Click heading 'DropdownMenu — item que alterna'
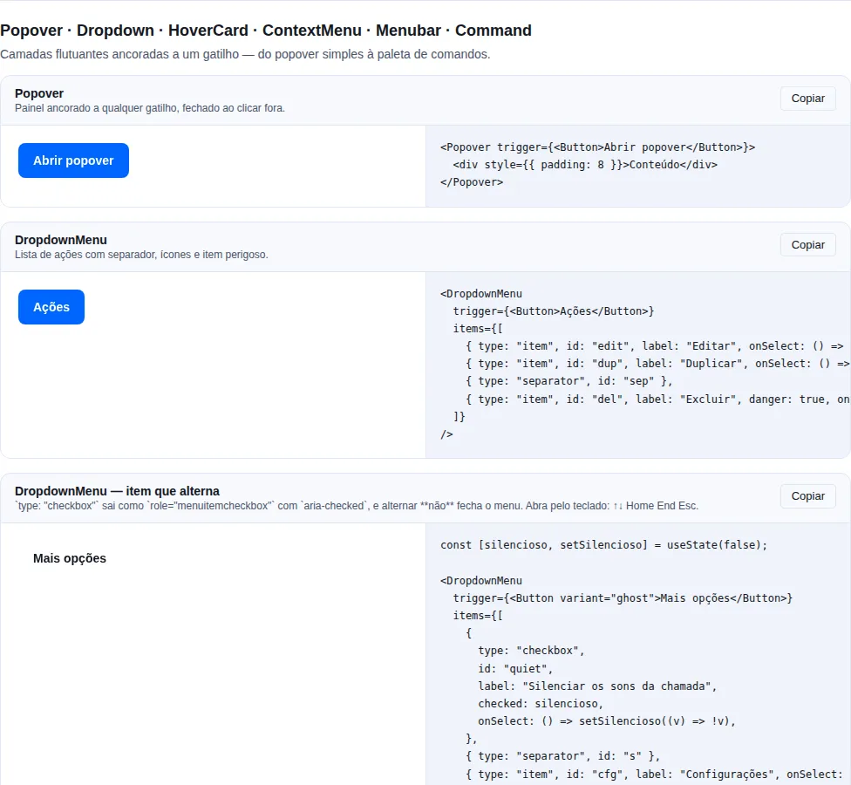 click(117, 491)
